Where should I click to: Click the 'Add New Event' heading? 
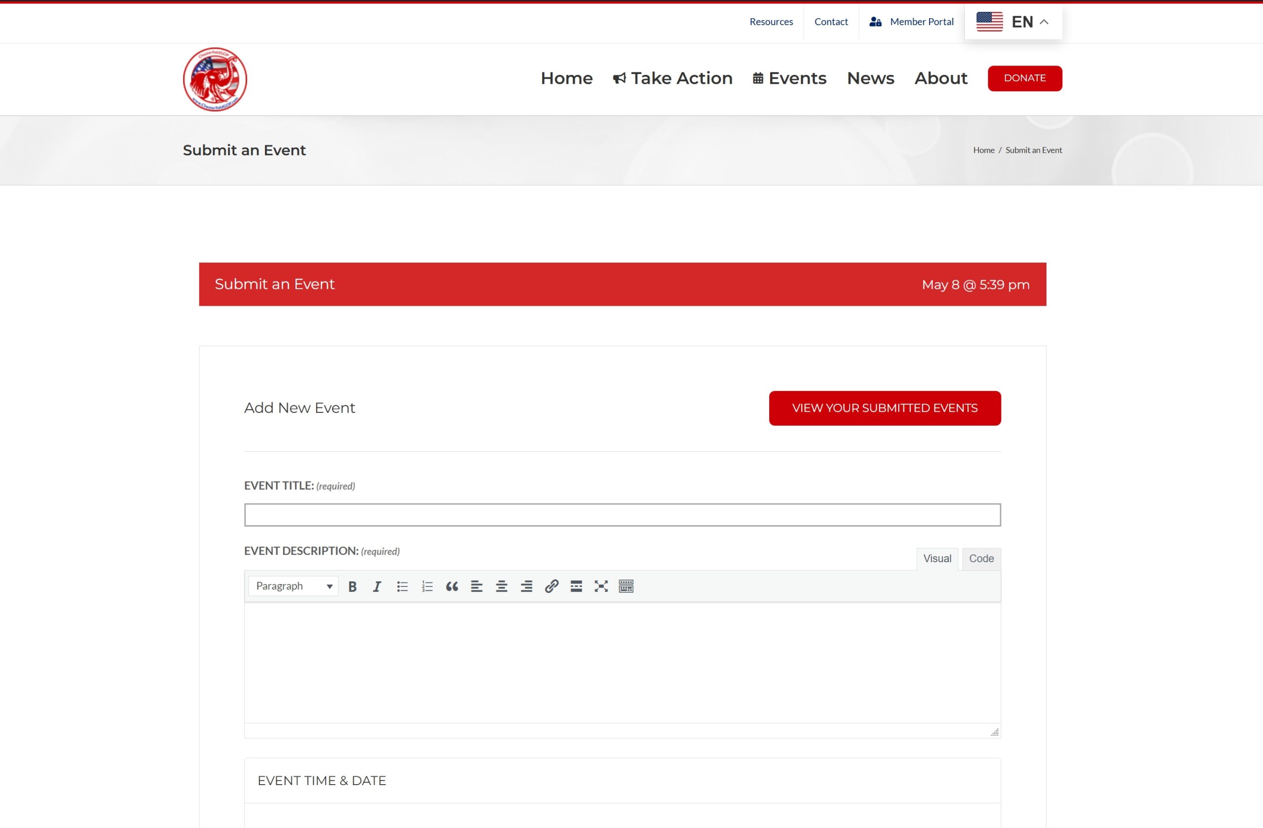tap(299, 408)
